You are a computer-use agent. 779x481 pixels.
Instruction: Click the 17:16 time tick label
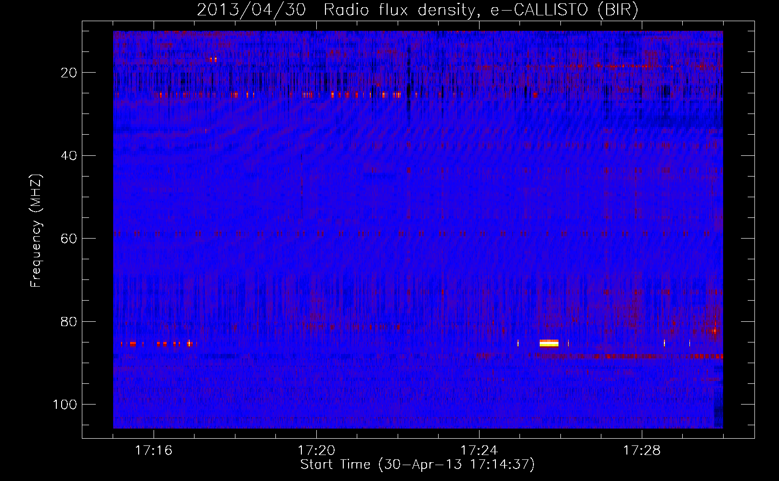click(x=154, y=451)
